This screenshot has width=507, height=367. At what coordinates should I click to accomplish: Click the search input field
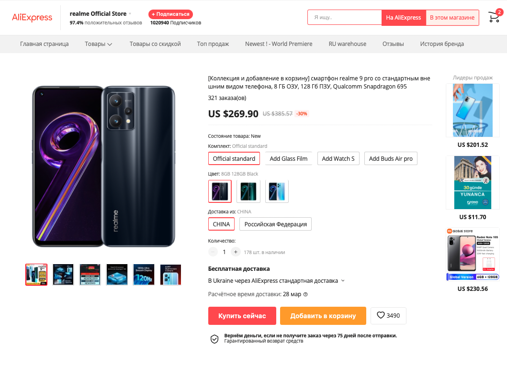pyautogui.click(x=345, y=18)
